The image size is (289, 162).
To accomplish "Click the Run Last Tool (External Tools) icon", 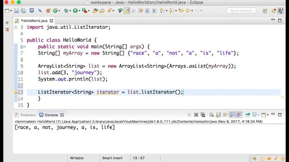I will click(x=84, y=11).
